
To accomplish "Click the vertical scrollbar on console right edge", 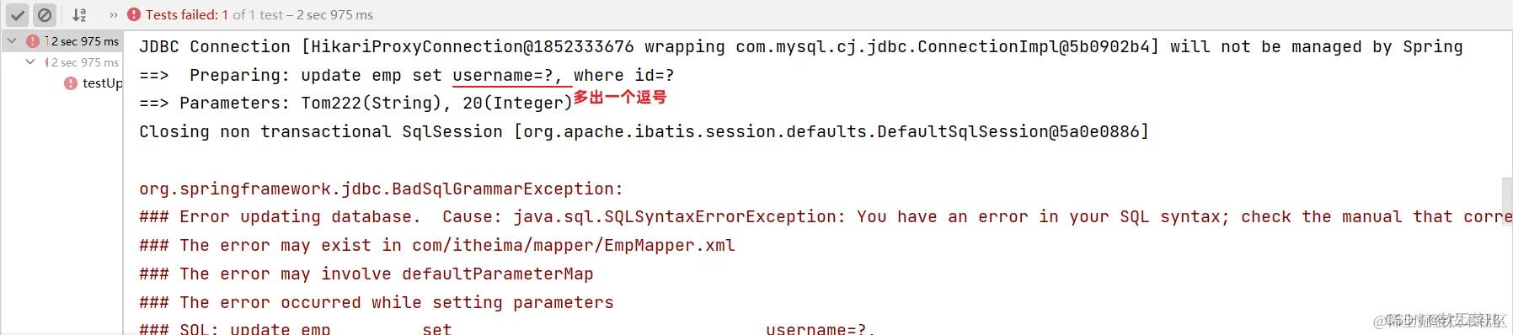I will click(x=1507, y=200).
